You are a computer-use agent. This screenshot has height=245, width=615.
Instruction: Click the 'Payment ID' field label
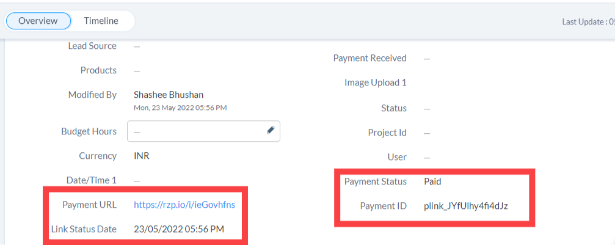(383, 206)
